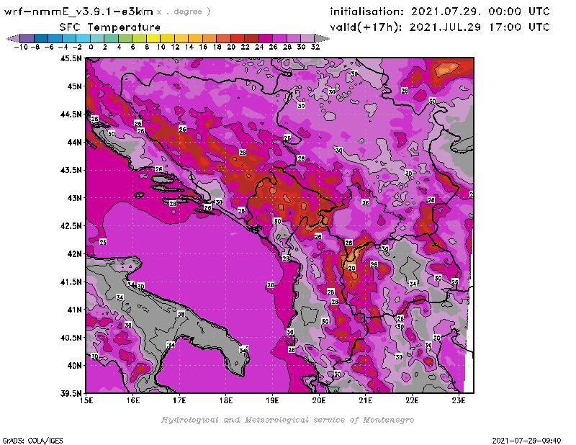Click the '43.5N' latitude label
Image resolution: width=576 pixels, height=445 pixels.
coord(71,170)
